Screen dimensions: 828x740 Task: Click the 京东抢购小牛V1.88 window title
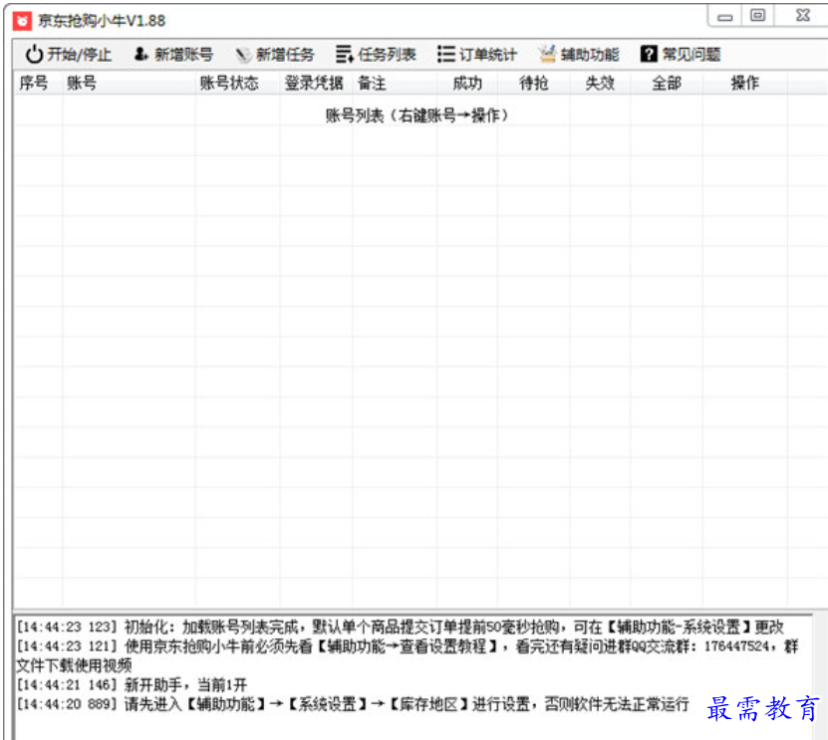102,21
